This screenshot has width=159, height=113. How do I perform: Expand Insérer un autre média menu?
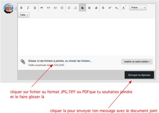pos(137,62)
